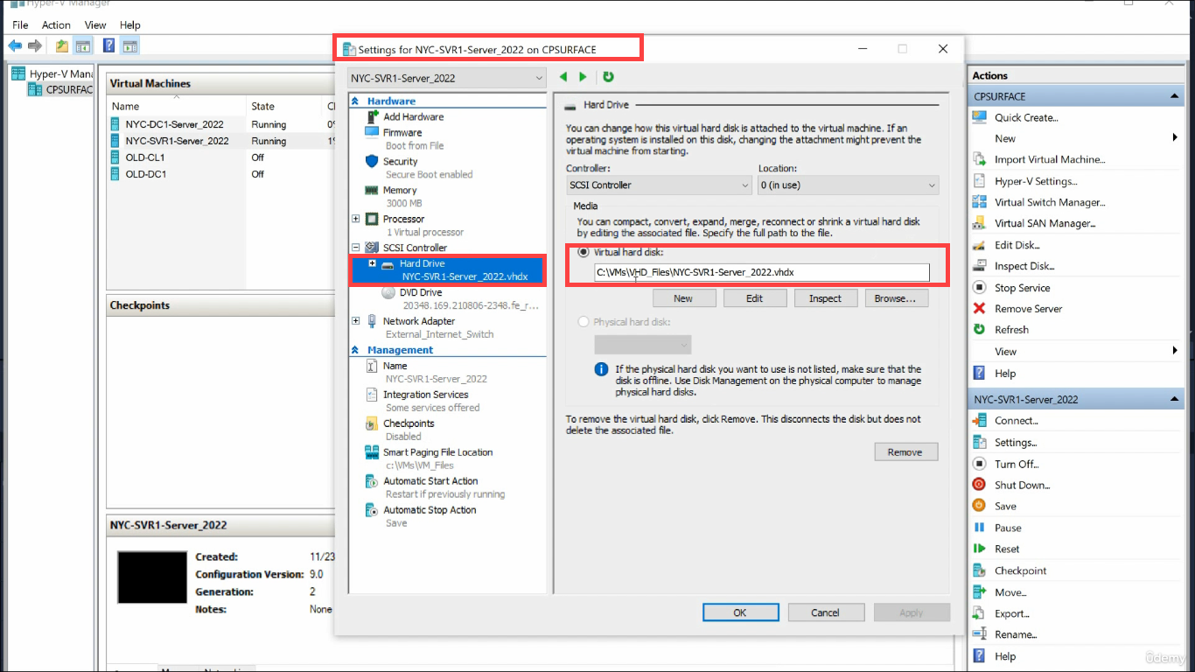Select Add Hardware in the settings tree
The width and height of the screenshot is (1195, 672).
pyautogui.click(x=413, y=116)
